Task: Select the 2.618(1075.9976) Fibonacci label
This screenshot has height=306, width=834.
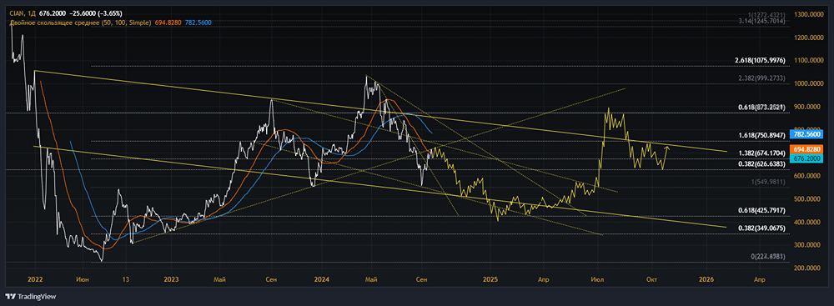Action: click(760, 61)
